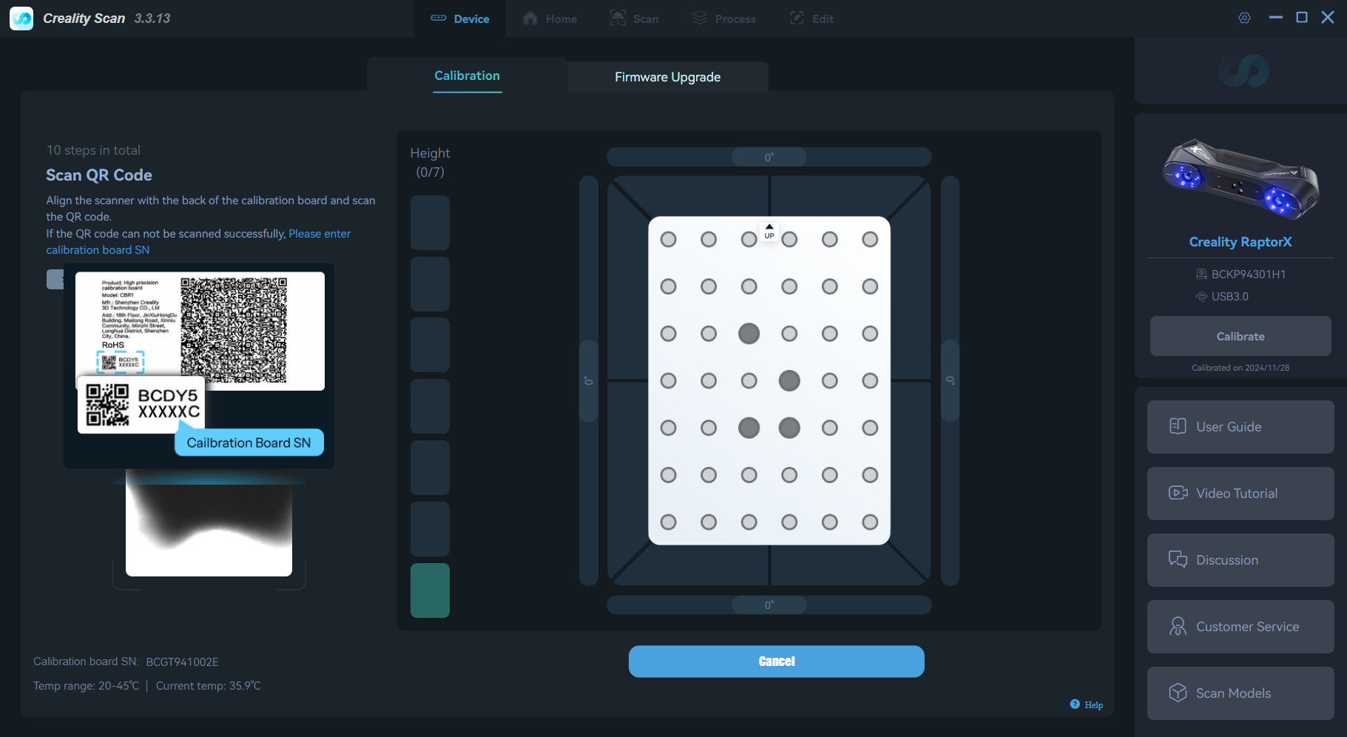Click the UP arrow marker on board
The image size is (1347, 737).
pyautogui.click(x=769, y=232)
